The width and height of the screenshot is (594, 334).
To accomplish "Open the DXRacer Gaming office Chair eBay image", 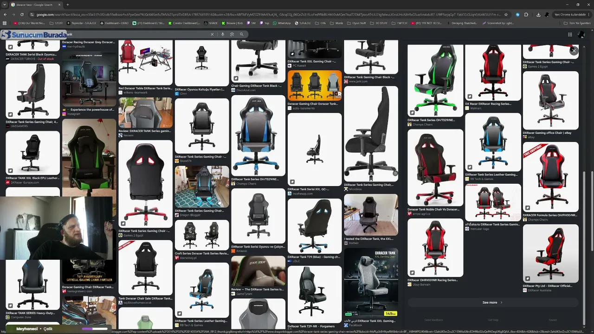I will click(551, 101).
